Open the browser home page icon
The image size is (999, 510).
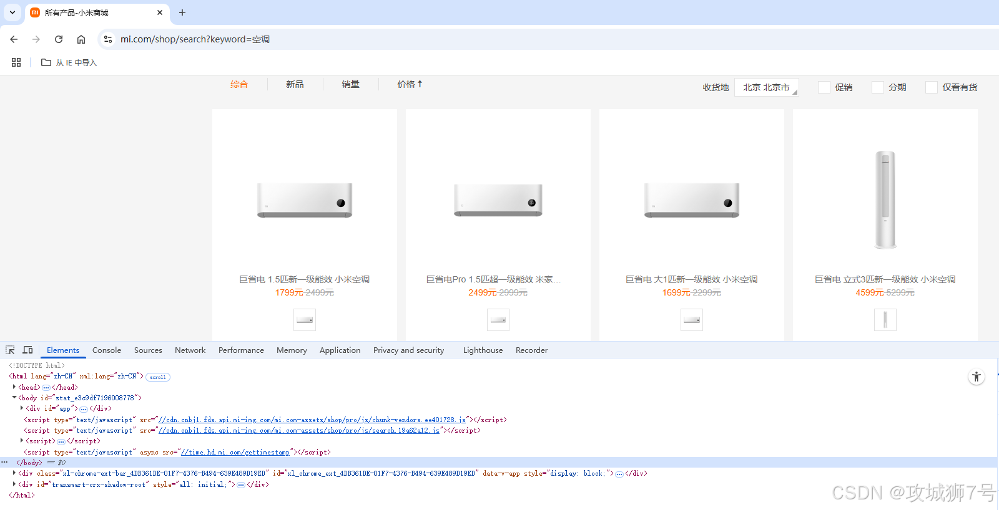[81, 39]
